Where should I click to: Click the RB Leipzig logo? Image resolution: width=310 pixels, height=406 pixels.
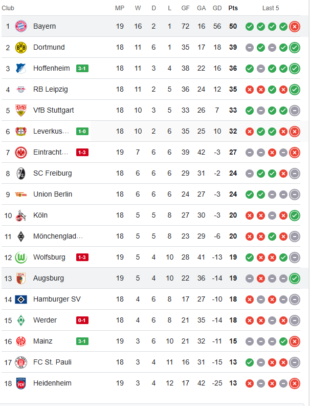20,89
